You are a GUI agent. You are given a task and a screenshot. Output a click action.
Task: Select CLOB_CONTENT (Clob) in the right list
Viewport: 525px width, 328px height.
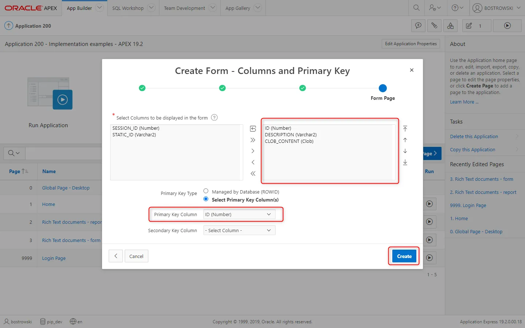[289, 141]
